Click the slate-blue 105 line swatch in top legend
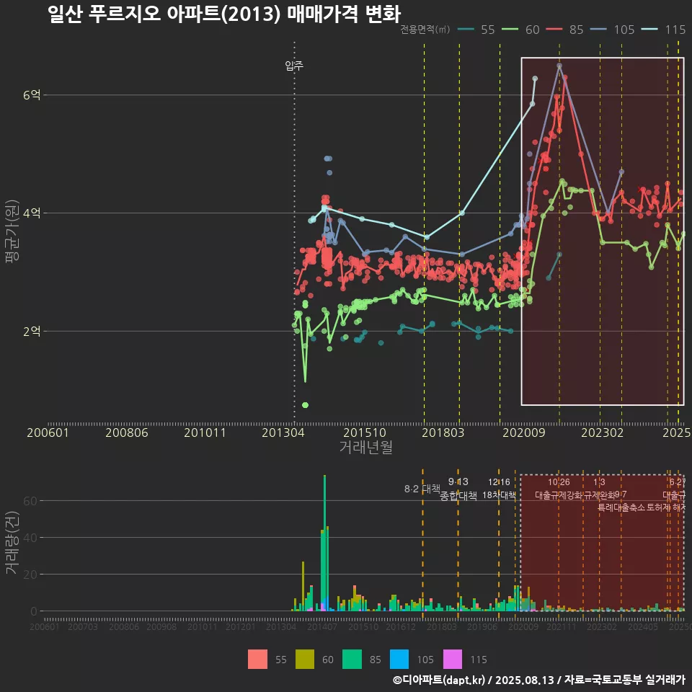Screen dimensions: 692x692 598,30
